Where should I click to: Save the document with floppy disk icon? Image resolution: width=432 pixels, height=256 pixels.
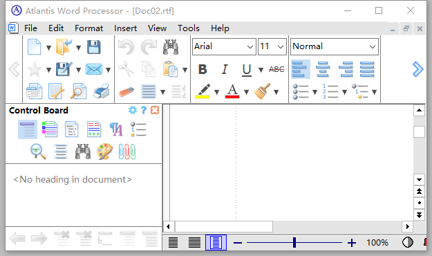(94, 47)
